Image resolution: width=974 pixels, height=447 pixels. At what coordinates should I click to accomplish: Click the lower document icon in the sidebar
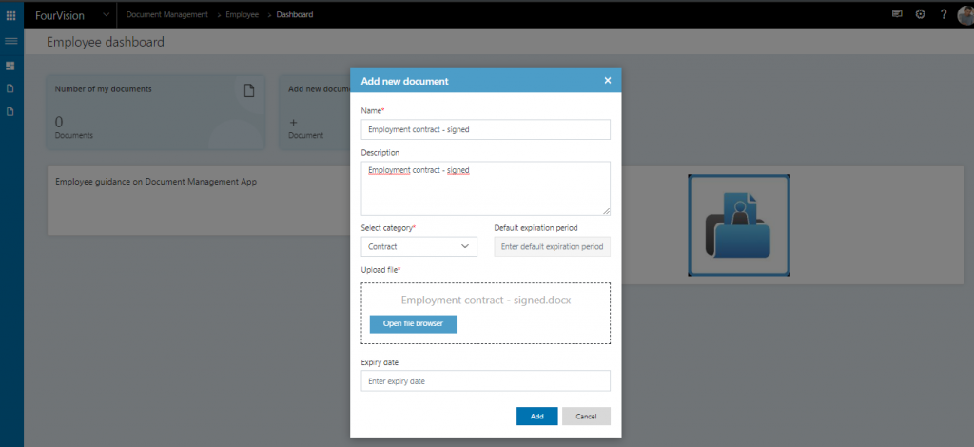click(x=10, y=112)
